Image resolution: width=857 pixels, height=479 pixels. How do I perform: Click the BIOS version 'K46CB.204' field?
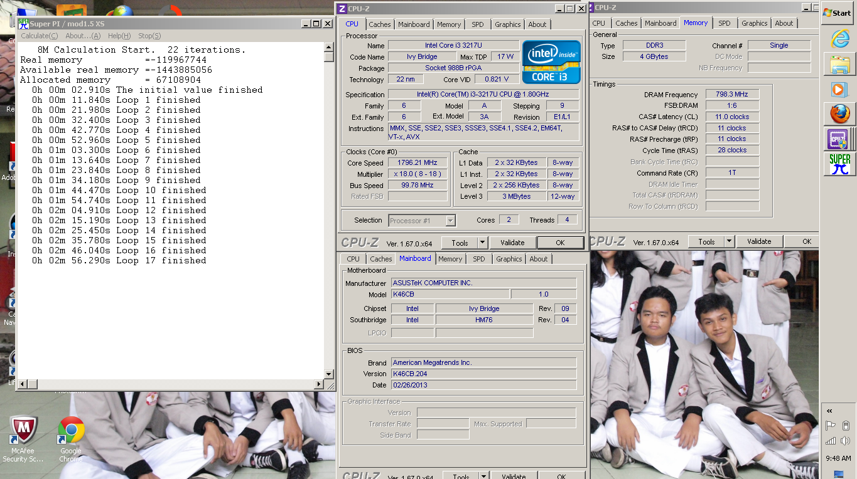[x=483, y=374]
